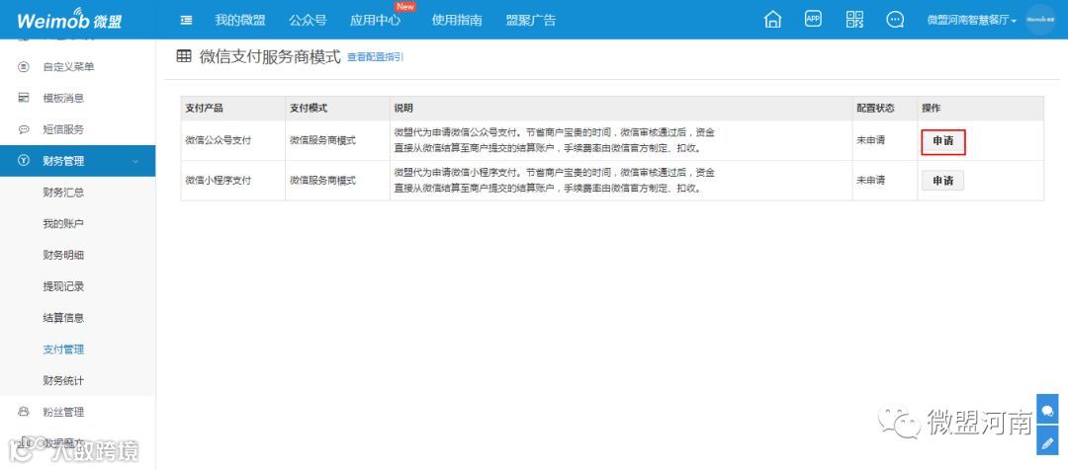Open account dropdown 微盟河南智慧餐厅
Viewport: 1068px width, 470px height.
971,20
